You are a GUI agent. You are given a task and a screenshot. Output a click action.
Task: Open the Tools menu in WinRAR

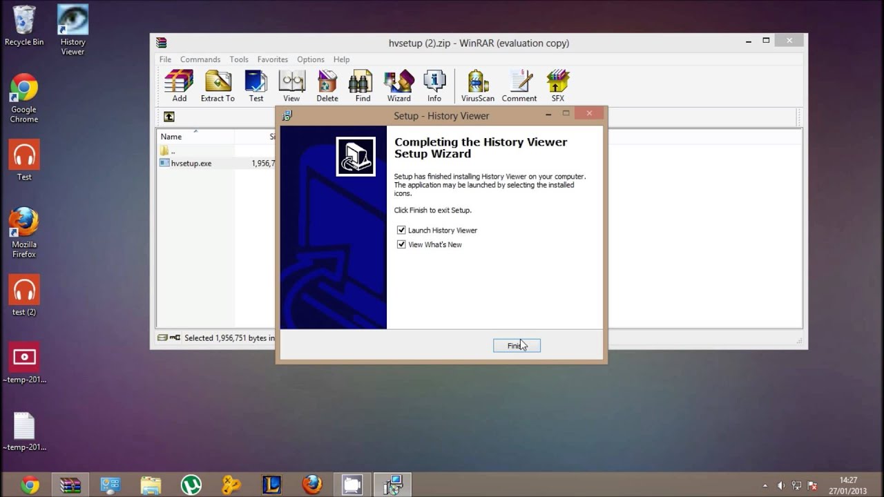(x=239, y=59)
